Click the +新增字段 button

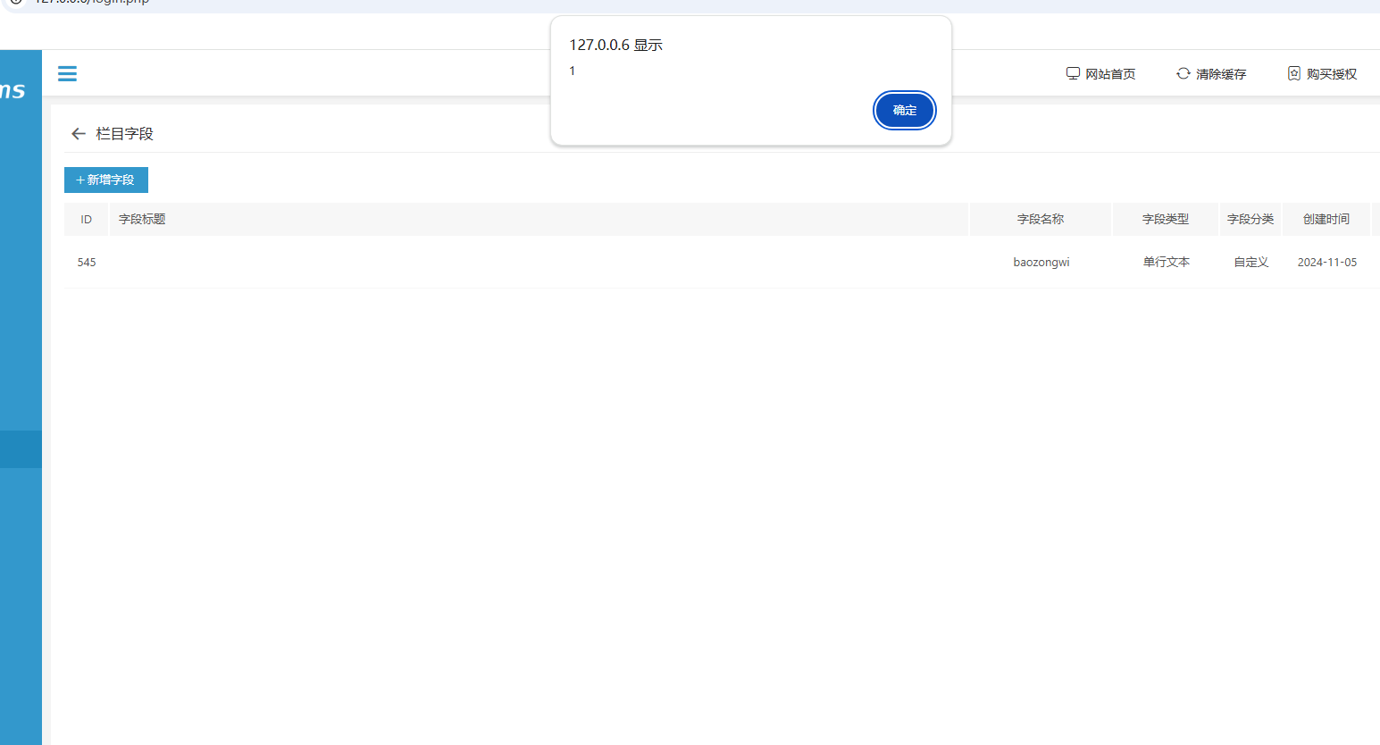(x=106, y=180)
